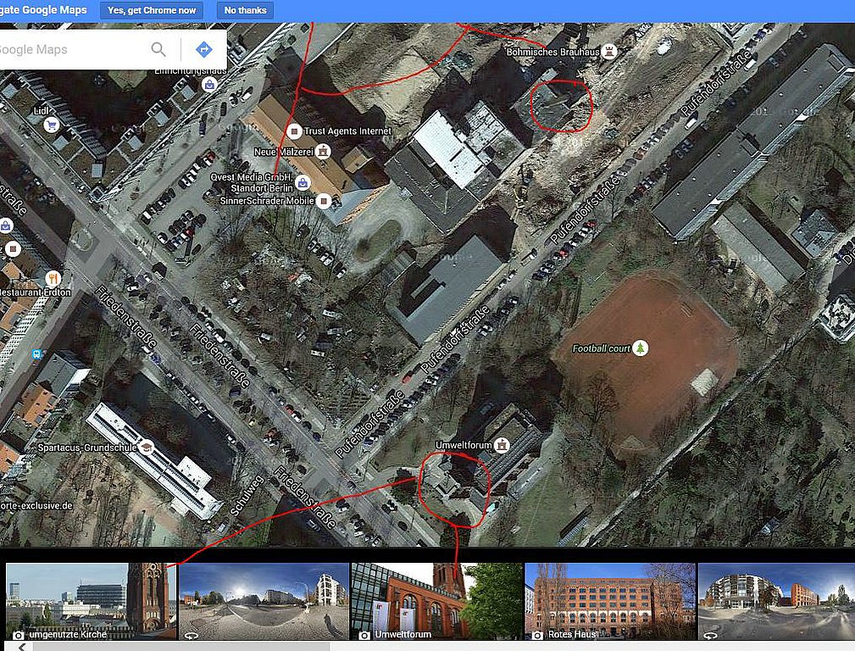Screen dimensions: 855x651
Task: Select the Qvest Media GmbH shopping marker
Action: pos(303,181)
